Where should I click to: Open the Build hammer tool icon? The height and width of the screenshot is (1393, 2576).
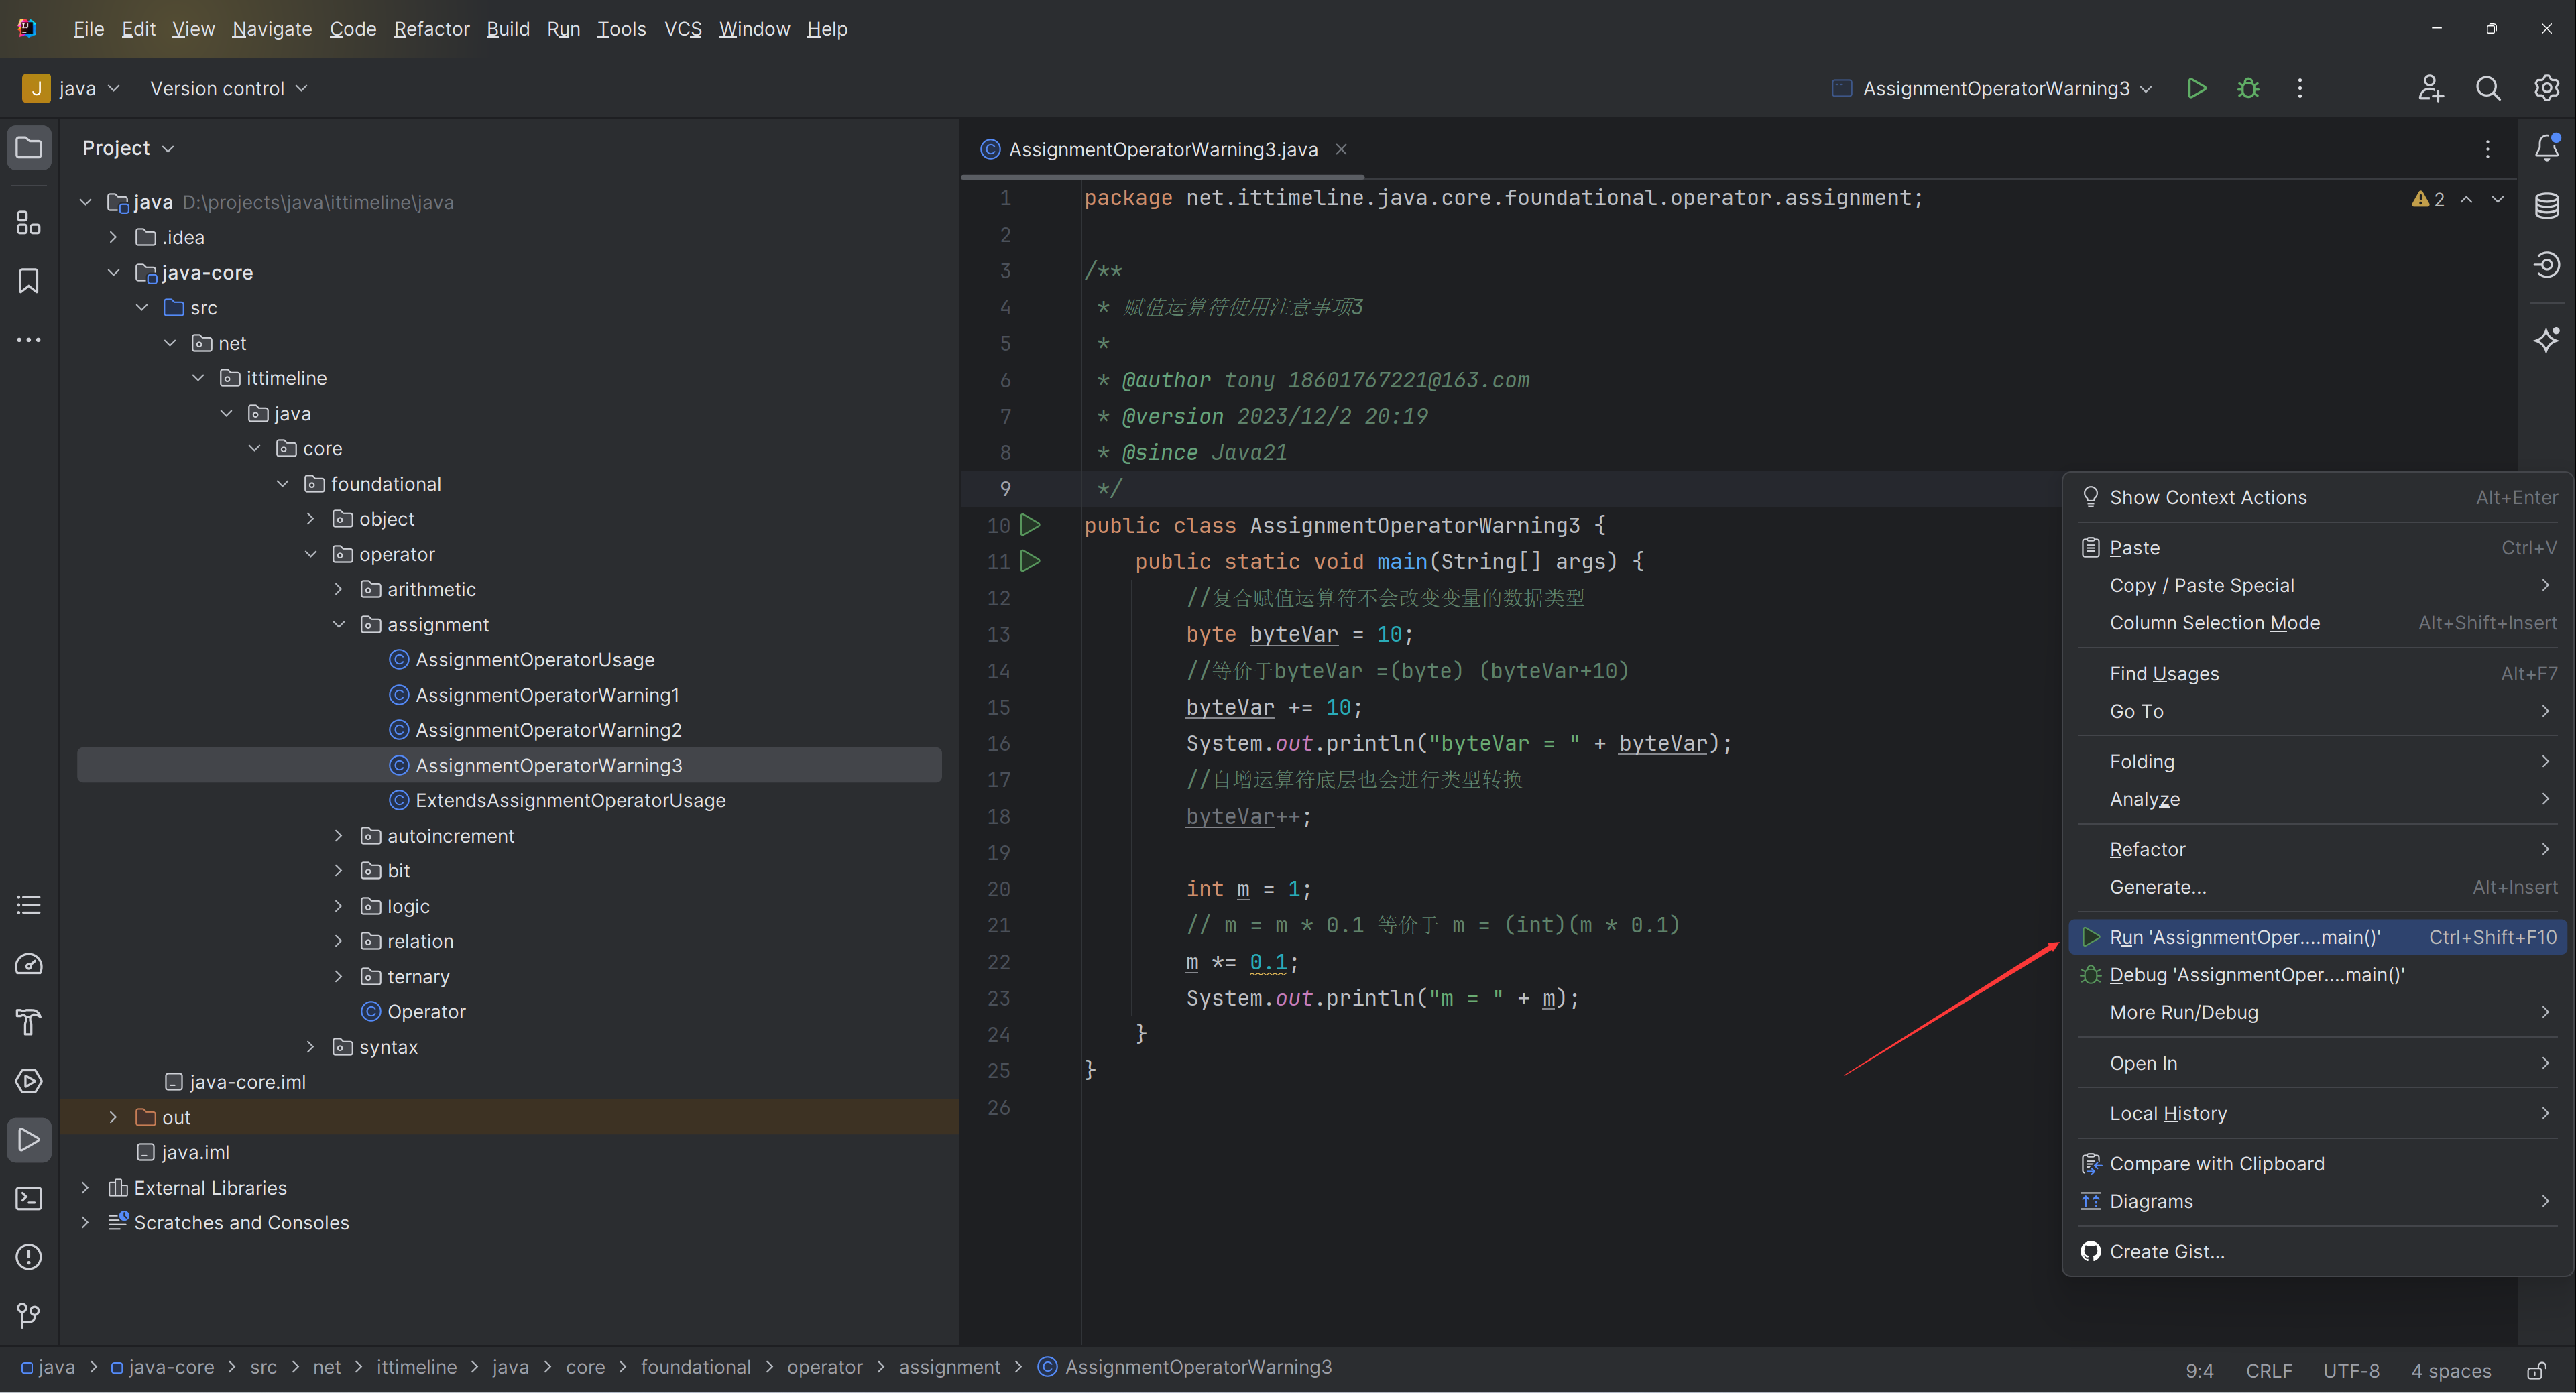click(29, 1022)
